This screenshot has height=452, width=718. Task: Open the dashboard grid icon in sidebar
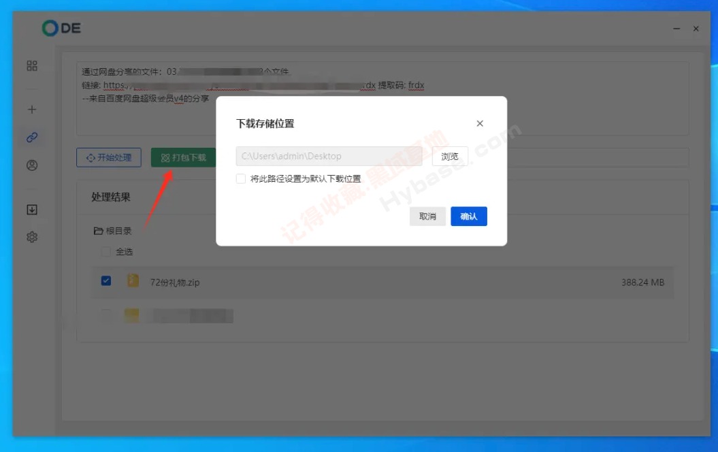pyautogui.click(x=32, y=65)
